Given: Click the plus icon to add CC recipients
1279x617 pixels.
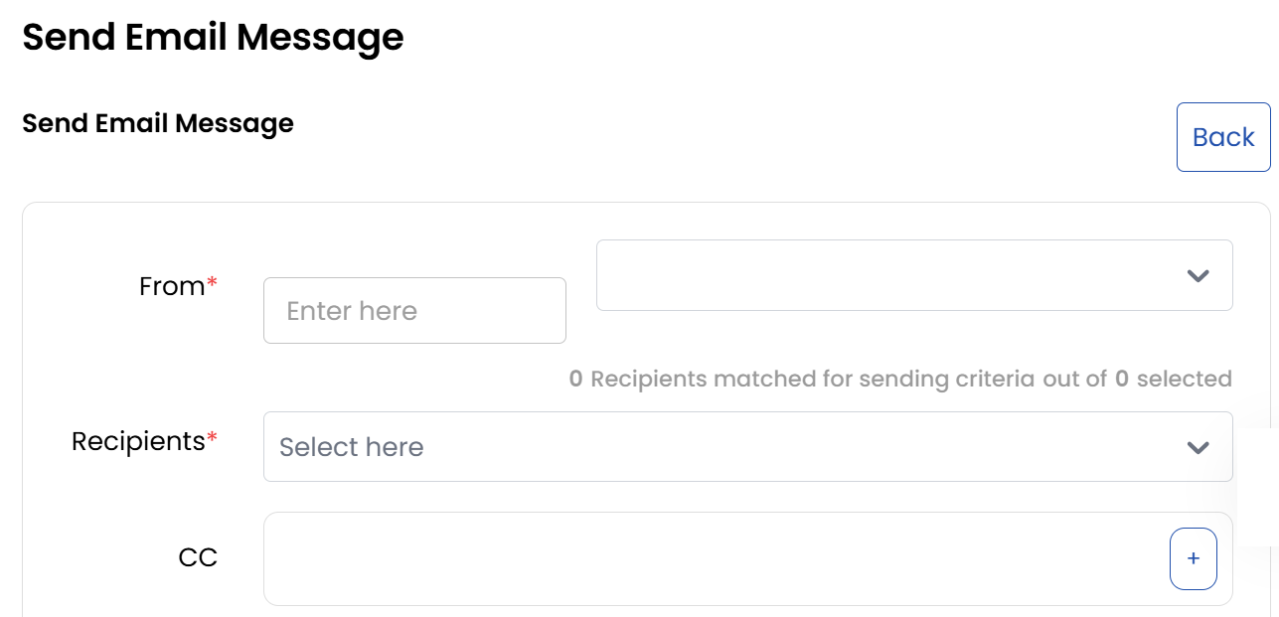Looking at the screenshot, I should (1193, 558).
